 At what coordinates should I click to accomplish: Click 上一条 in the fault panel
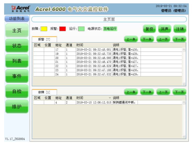click(131, 92)
